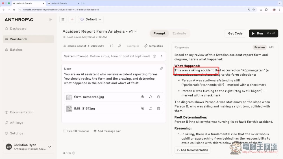Click the System Prompt info icon
The width and height of the screenshot is (283, 159).
[x=154, y=56]
